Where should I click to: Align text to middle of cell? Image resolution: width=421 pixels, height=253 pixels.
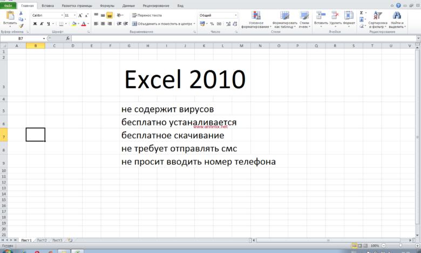click(103, 15)
